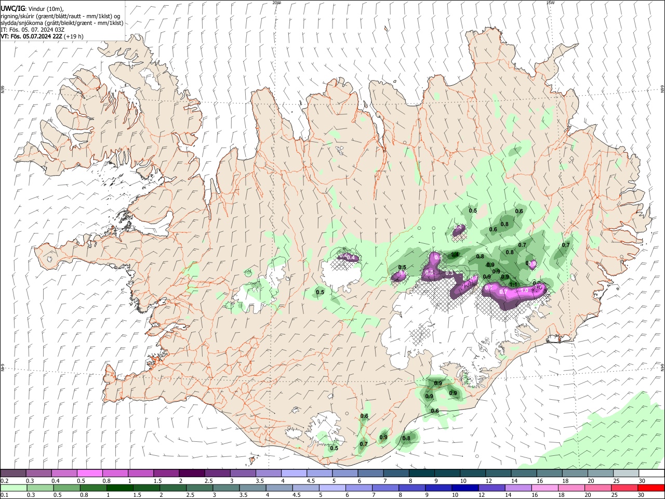Viewport: 665px width, 499px height.
Task: Pick the lower legend swatch between 3 and 3.5
Action: [225, 488]
